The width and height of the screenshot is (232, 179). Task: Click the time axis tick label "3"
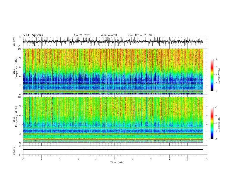click(78, 159)
